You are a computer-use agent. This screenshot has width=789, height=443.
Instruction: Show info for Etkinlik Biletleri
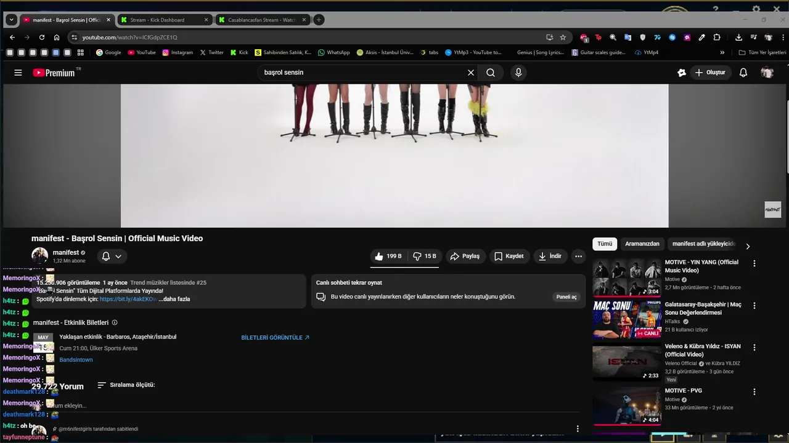(x=115, y=322)
